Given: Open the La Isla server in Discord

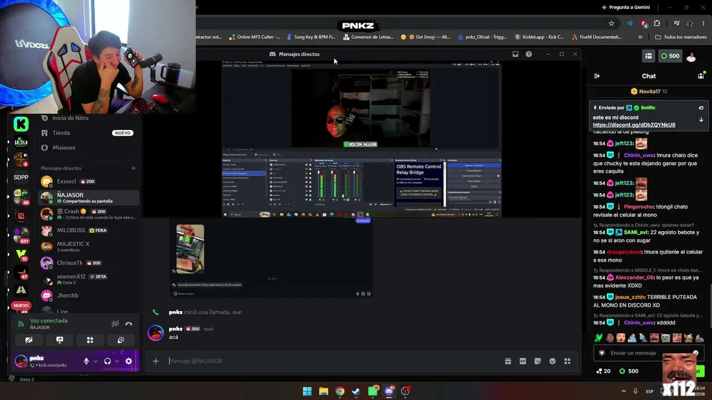Looking at the screenshot, I should click(x=21, y=142).
